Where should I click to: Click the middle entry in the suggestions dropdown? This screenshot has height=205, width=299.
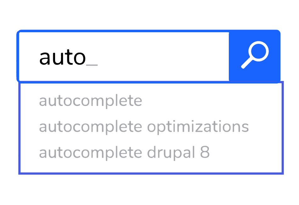pos(144,127)
